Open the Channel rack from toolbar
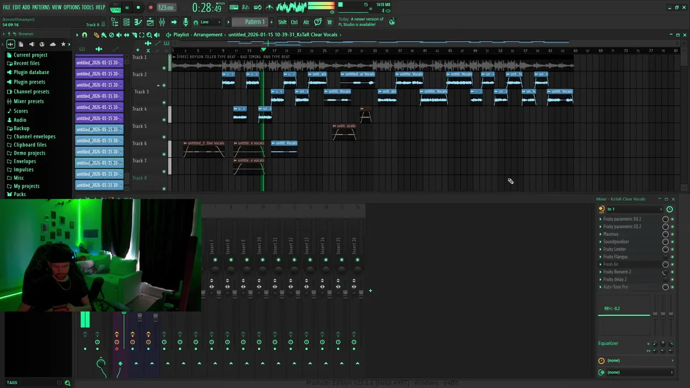Image resolution: width=690 pixels, height=388 pixels. (126, 22)
